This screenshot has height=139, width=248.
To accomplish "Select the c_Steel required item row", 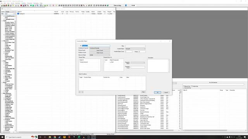I will click(114, 62).
